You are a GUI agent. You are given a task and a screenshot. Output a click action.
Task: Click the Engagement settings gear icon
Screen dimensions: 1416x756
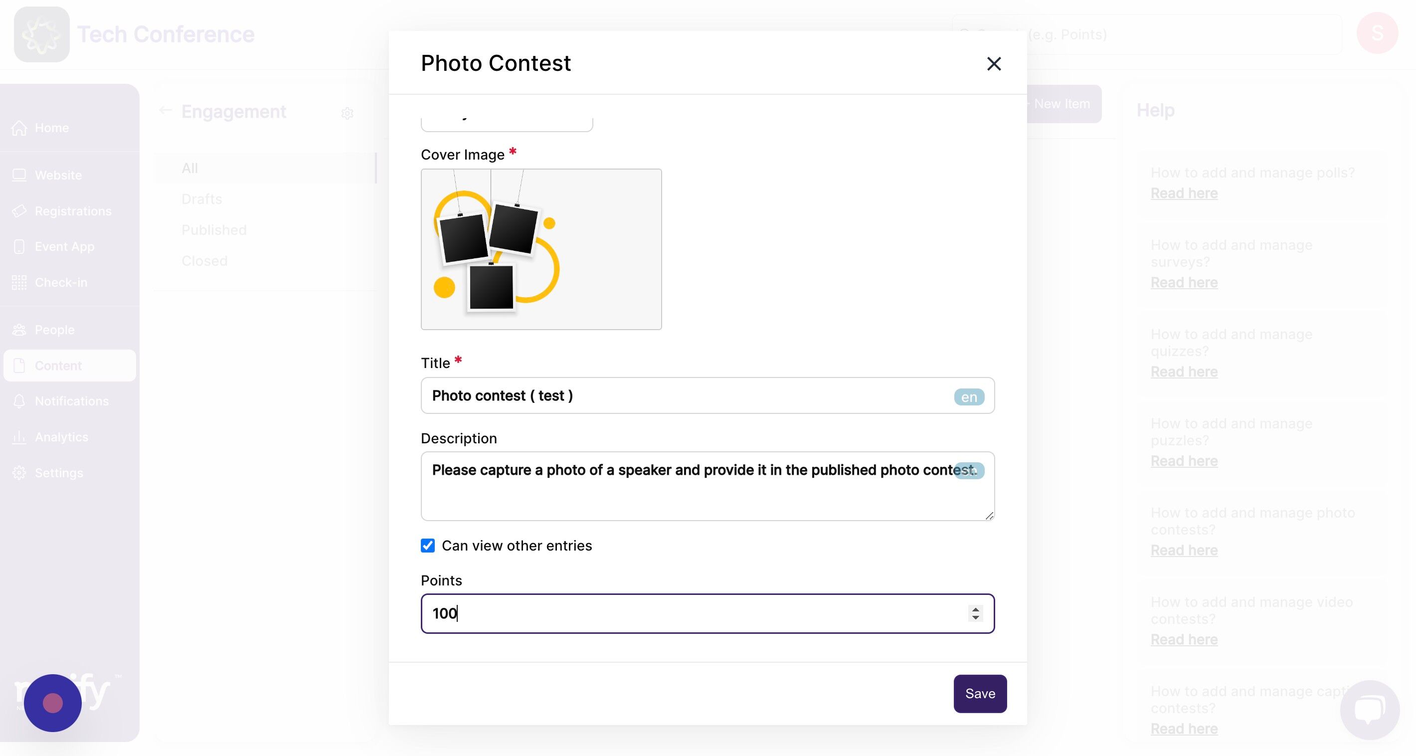coord(347,113)
